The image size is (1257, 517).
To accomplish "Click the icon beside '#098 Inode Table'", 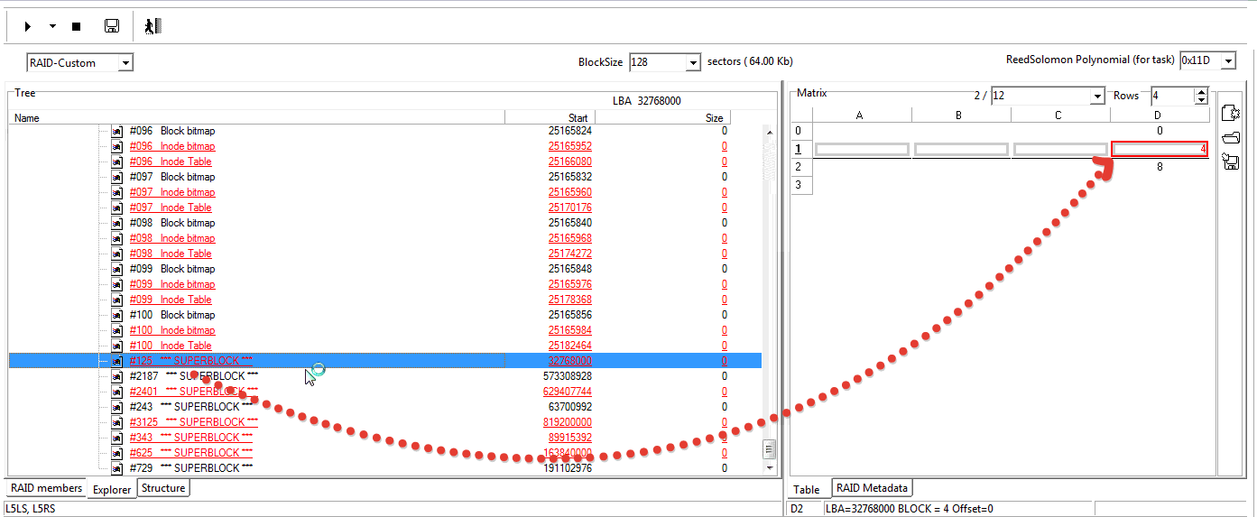I will pyautogui.click(x=117, y=254).
